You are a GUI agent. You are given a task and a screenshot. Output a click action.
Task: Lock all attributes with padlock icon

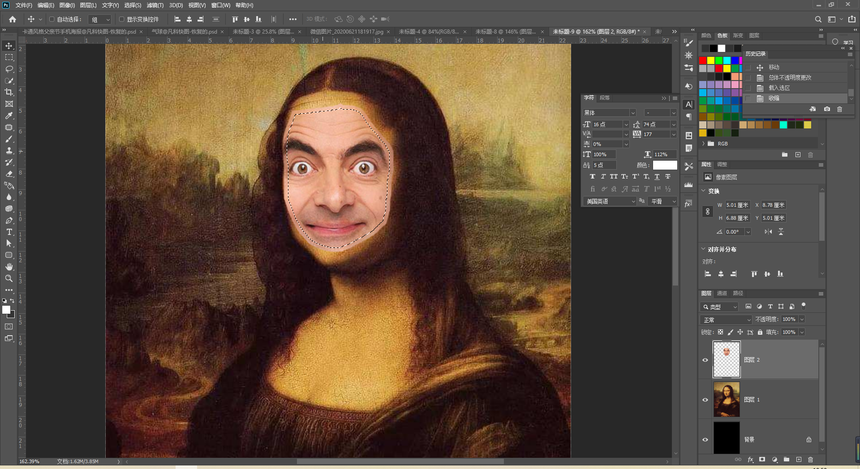click(x=760, y=332)
